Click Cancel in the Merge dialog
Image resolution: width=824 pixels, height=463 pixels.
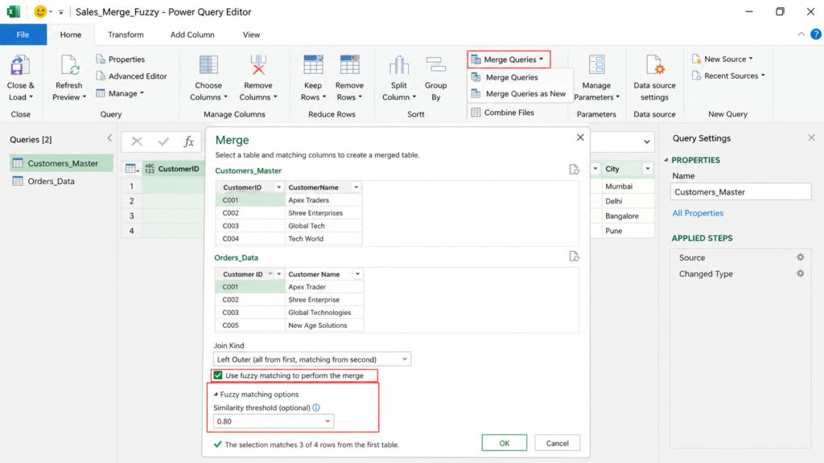557,443
